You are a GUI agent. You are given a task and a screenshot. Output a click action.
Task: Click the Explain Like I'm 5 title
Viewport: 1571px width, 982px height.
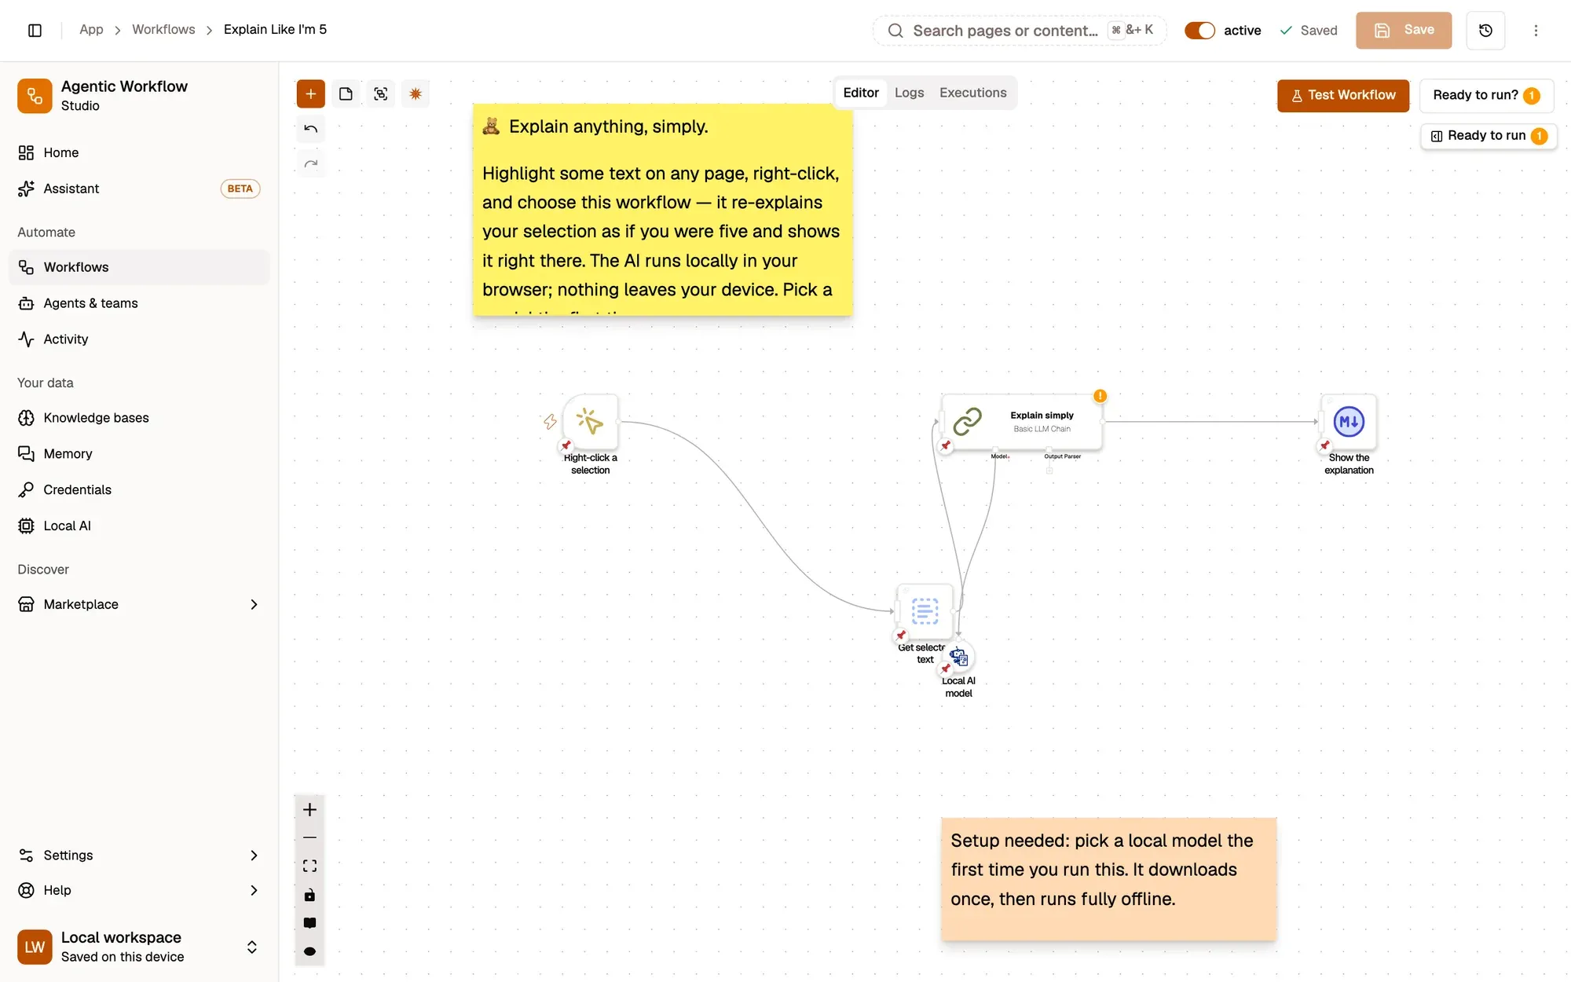pos(275,30)
